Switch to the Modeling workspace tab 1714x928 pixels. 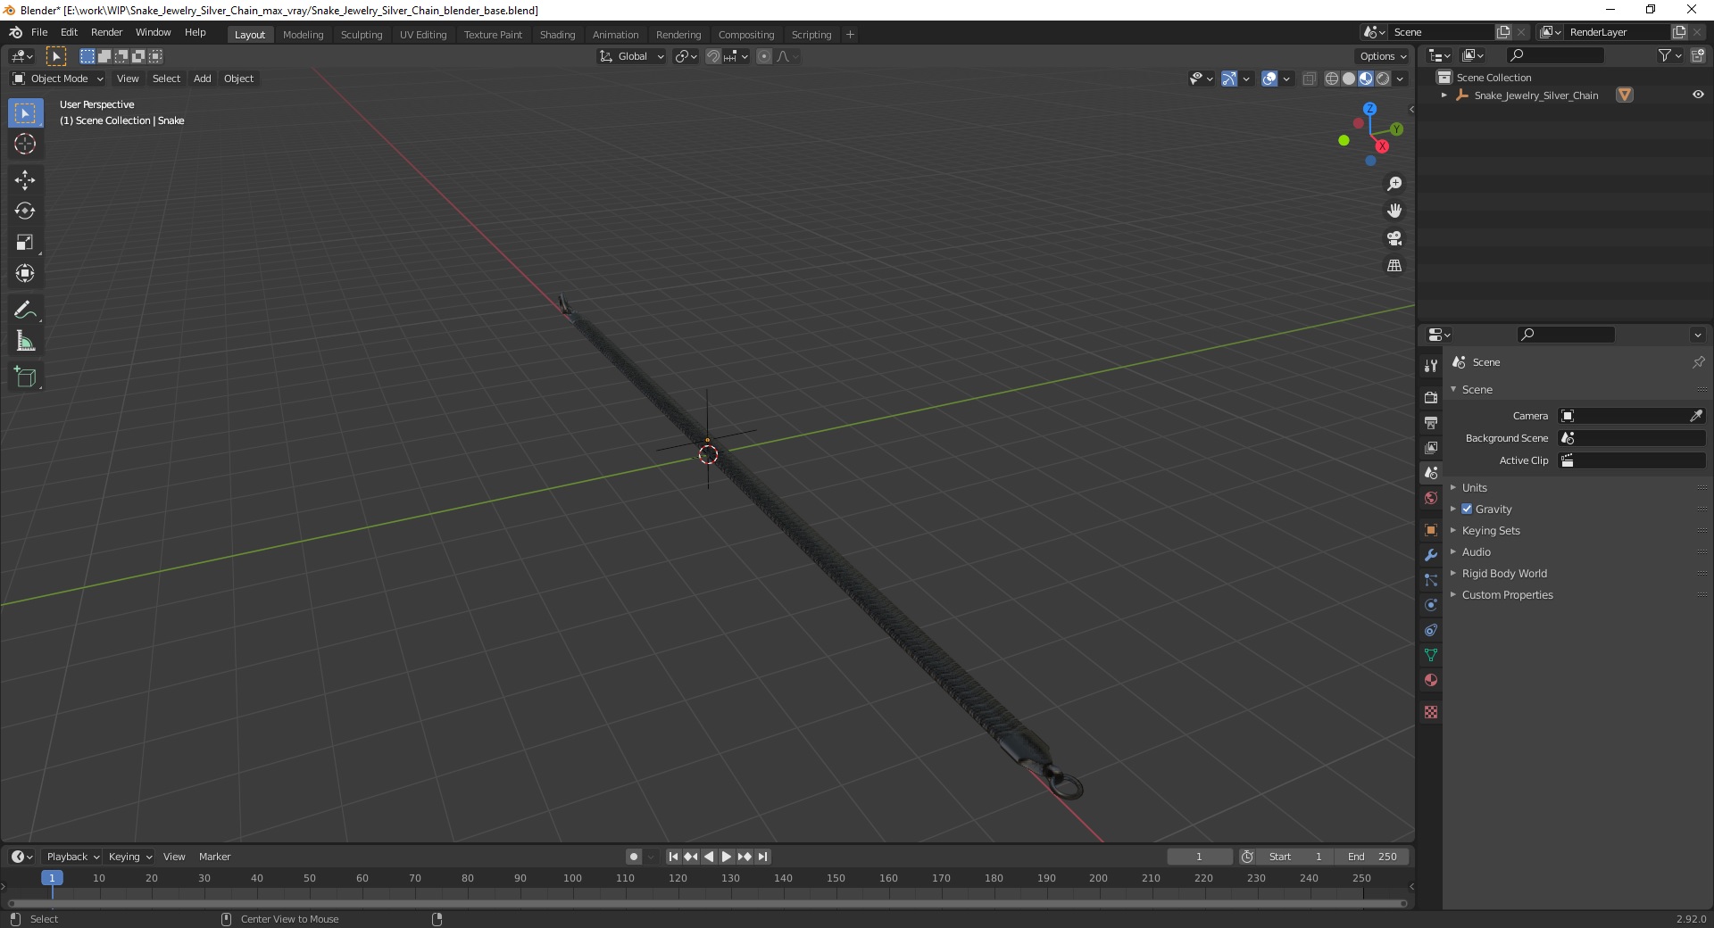coord(303,35)
